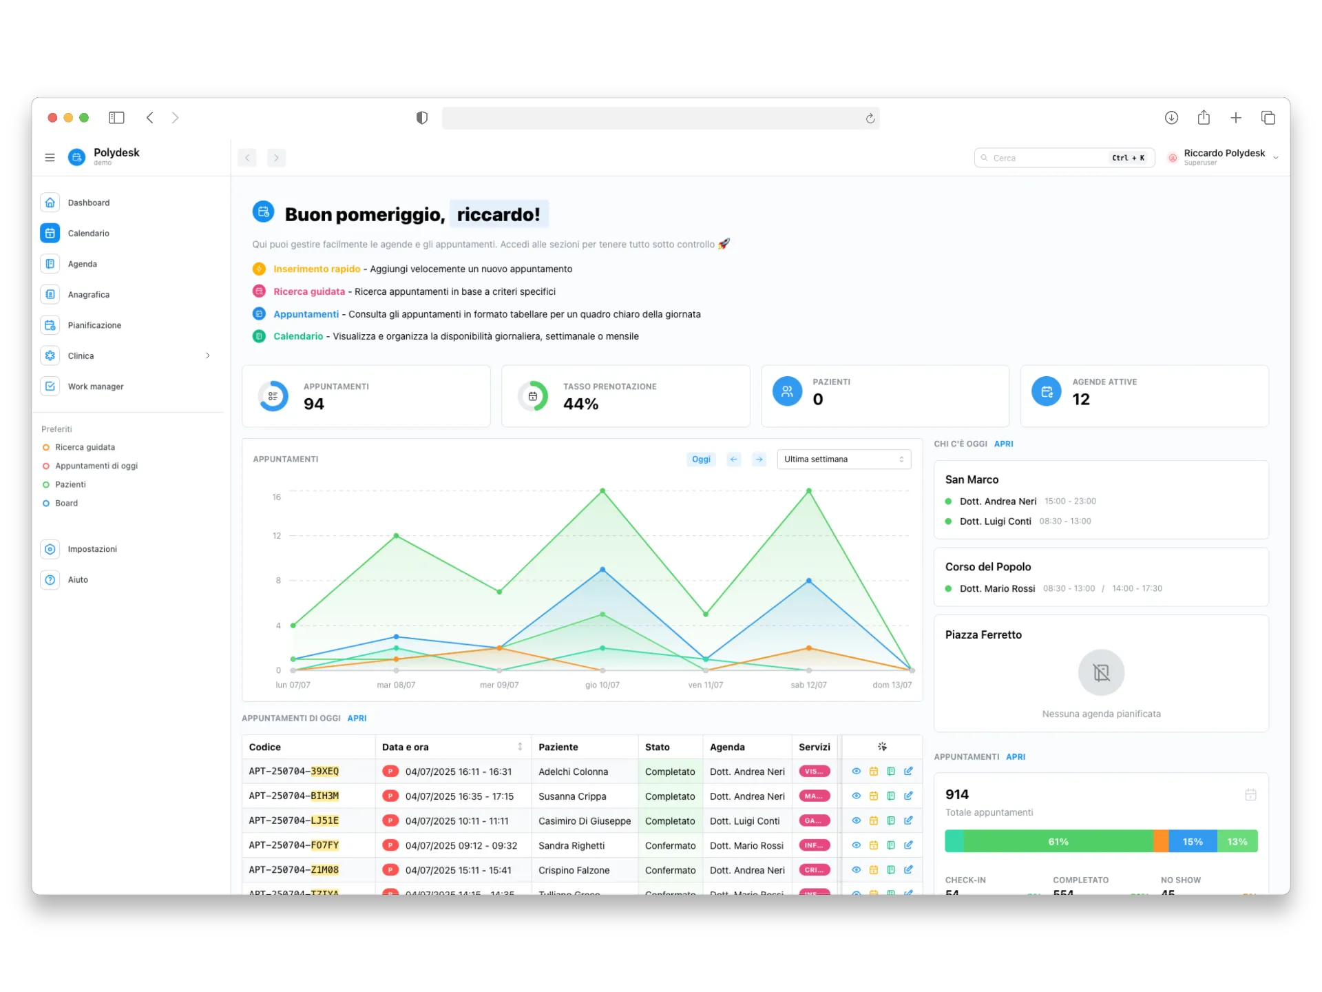Screen dimensions: 1322x992
Task: Navigate back using the in-app back arrow
Action: click(x=247, y=157)
